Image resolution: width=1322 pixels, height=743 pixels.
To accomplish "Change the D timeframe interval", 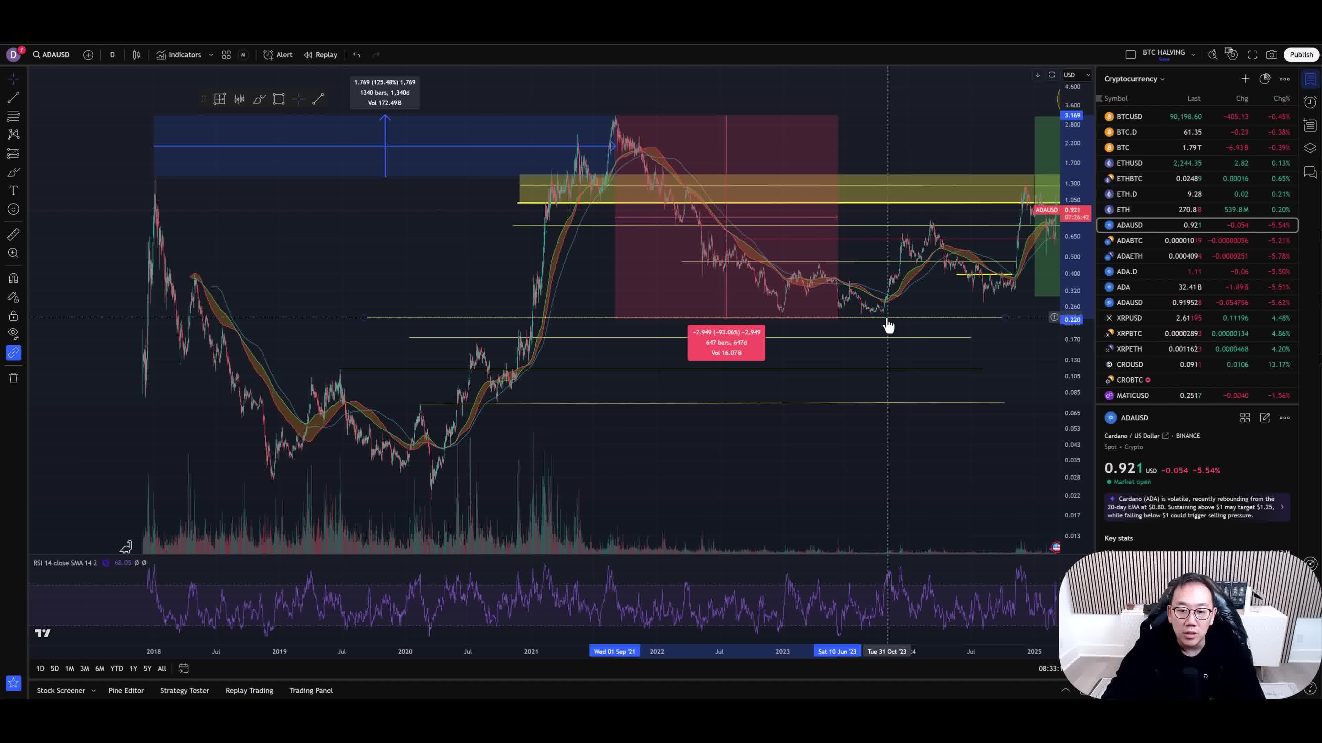I will point(112,54).
